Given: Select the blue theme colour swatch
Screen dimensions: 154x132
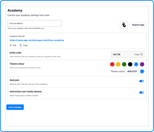Looking at the screenshot, I should 136,64.
